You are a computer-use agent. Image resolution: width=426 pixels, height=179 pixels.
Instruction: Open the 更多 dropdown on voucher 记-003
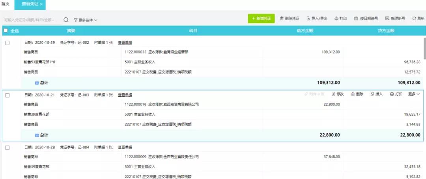[414, 94]
